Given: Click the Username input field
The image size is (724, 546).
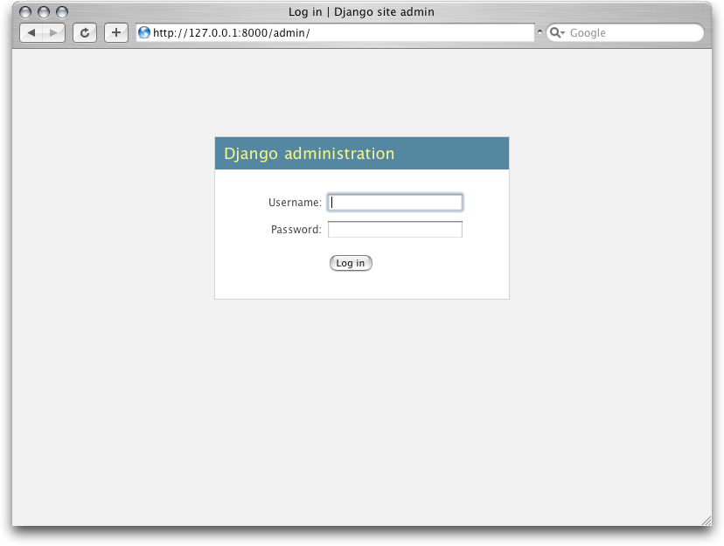Looking at the screenshot, I should click(394, 203).
